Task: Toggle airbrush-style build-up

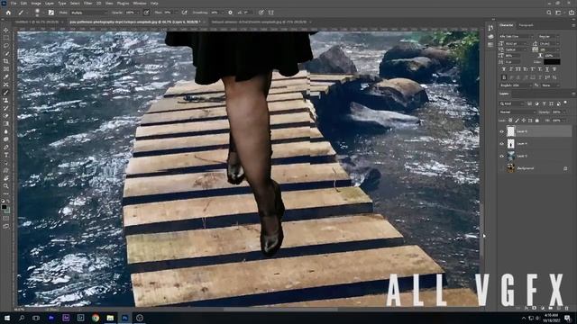Action: (184, 13)
